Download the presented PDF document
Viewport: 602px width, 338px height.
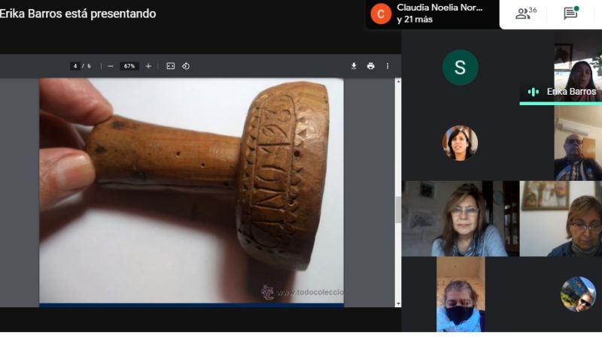tap(354, 66)
